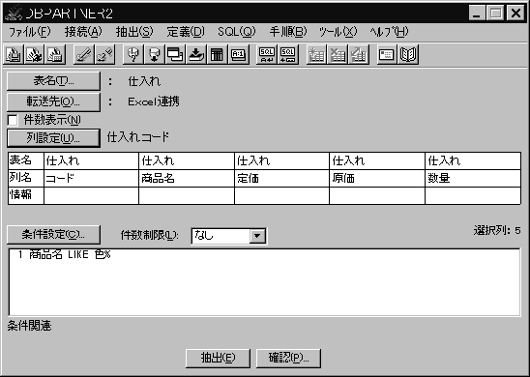Viewport: 530px width, 377px height.
Task: Click the 商品名 column name cell
Action: [187, 179]
